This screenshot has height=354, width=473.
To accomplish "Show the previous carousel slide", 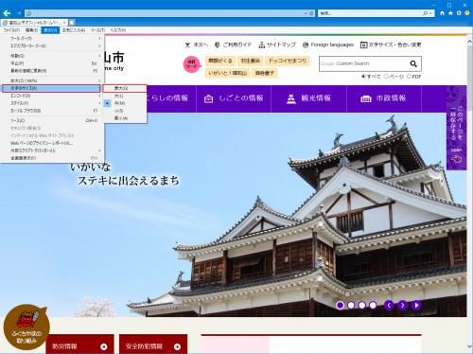I will click(x=389, y=305).
